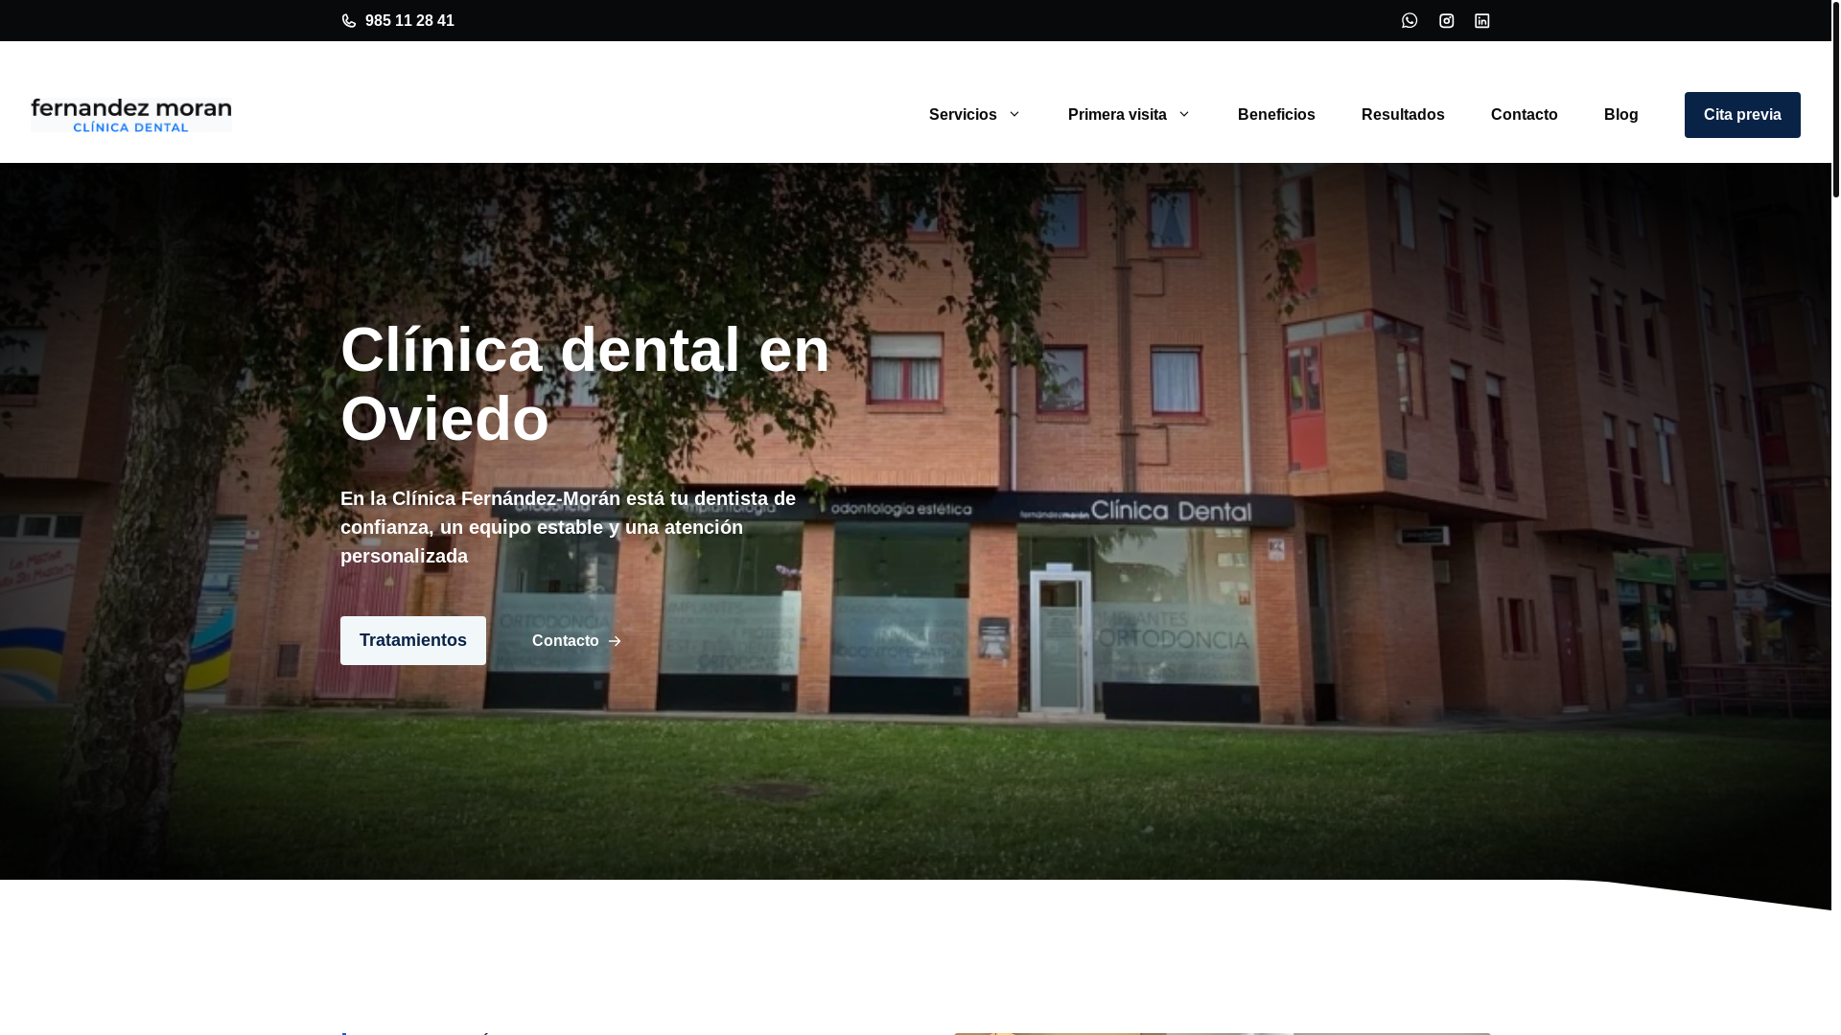Viewport: 1841px width, 1035px height.
Task: Click the Tratamientos hero button
Action: pyautogui.click(x=413, y=640)
